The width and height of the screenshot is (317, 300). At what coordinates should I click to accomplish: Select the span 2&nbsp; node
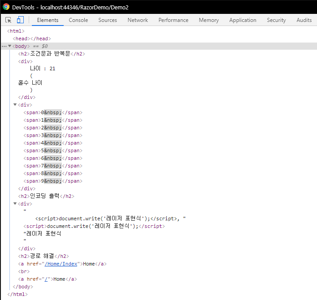53,128
